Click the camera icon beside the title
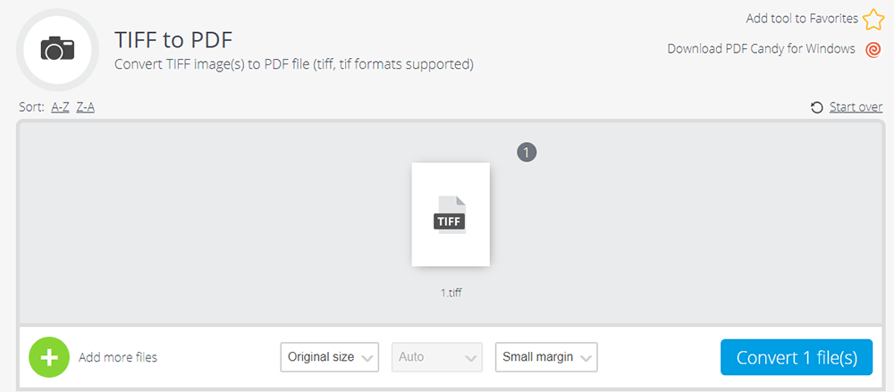The image size is (894, 392). [x=57, y=49]
